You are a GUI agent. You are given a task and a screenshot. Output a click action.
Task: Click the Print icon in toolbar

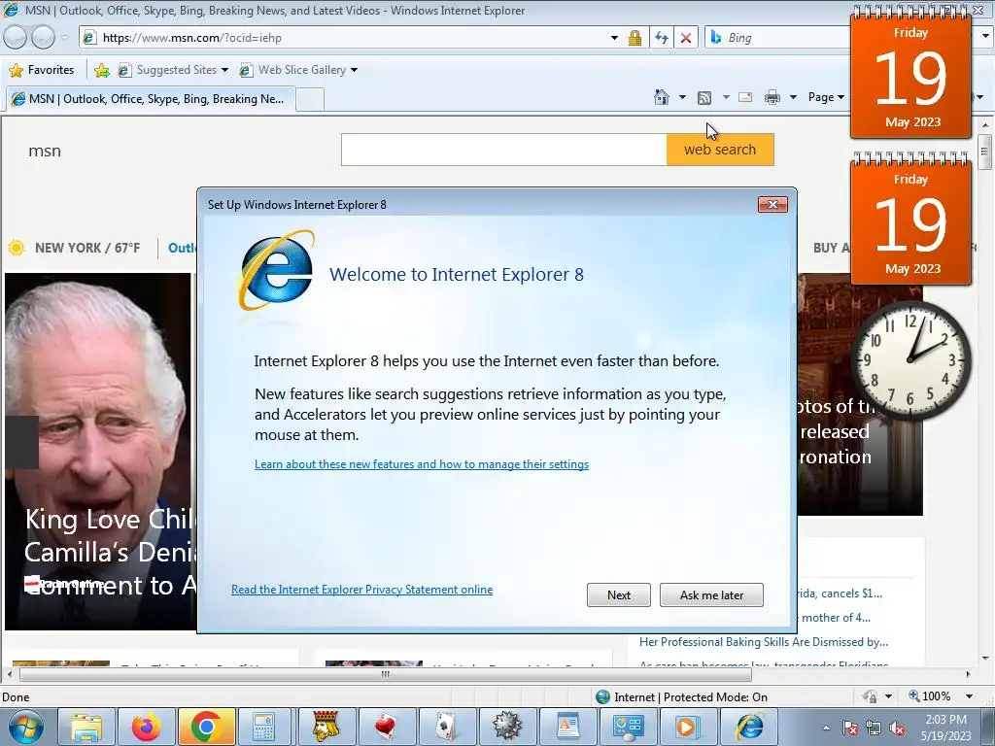772,98
